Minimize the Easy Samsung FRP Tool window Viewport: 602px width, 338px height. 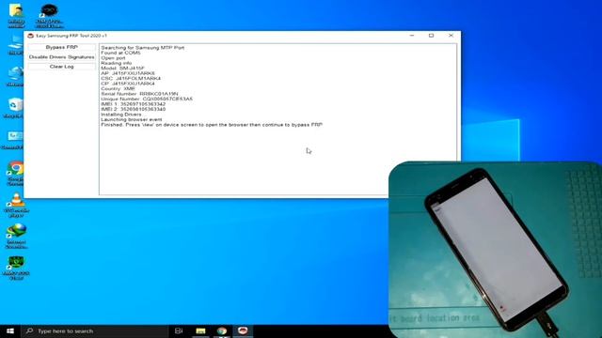[x=412, y=36]
